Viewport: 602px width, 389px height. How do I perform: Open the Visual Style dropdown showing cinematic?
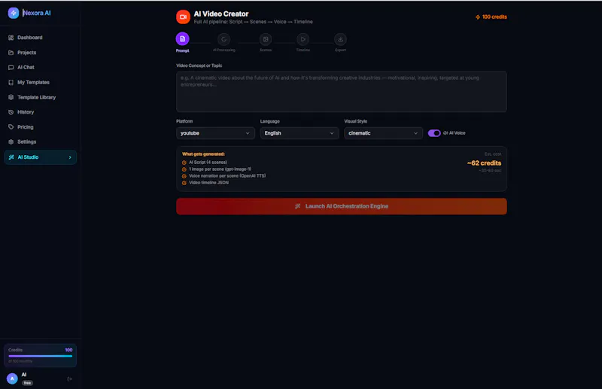click(x=383, y=133)
